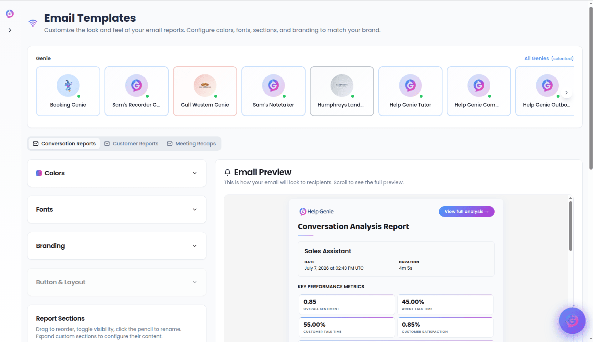Select Help Genie Com... avatar icon
Screen dimensions: 593x342
point(479,85)
